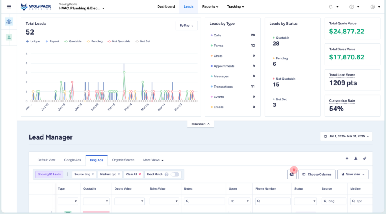Open the Status column filter dropdown

point(305,201)
